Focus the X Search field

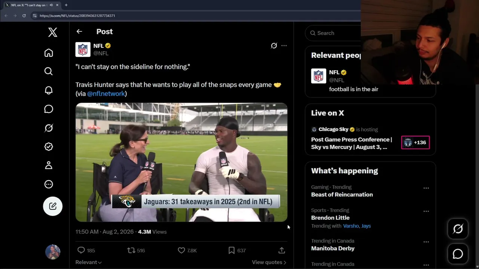(333, 33)
